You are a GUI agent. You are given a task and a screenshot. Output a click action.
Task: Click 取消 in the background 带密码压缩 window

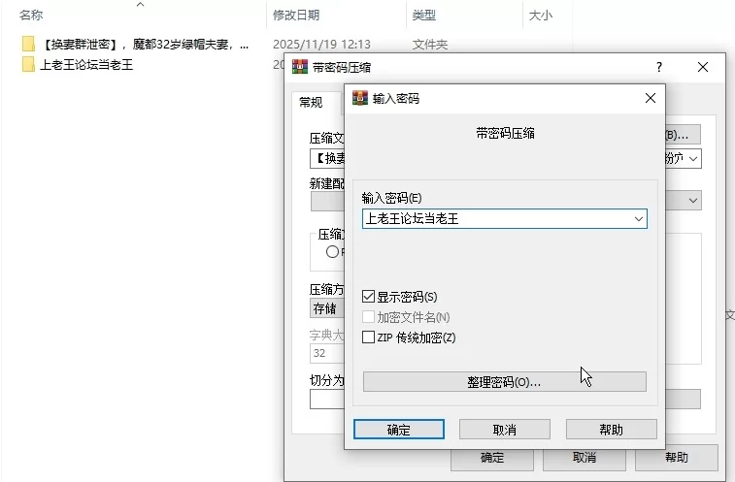tap(585, 458)
